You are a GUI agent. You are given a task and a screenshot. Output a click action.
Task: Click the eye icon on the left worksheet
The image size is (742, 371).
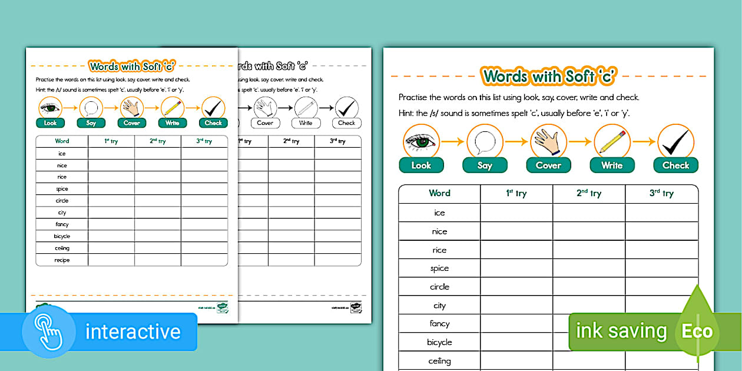[x=50, y=107]
